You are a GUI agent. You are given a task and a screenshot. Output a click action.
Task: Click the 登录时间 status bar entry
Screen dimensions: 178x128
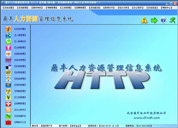103,126
